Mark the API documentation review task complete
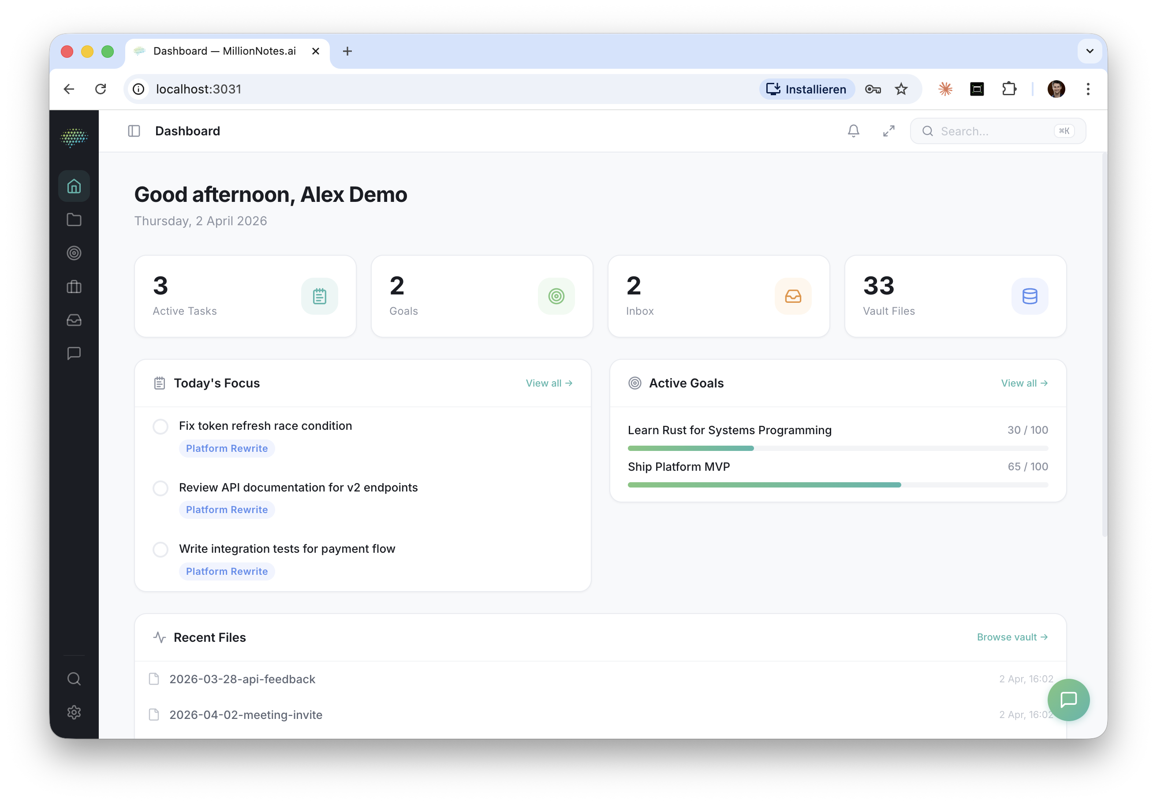The image size is (1157, 804). 160,488
